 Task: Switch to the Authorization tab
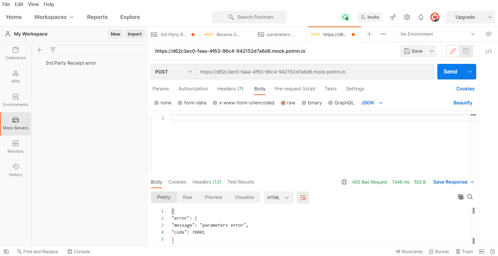click(x=193, y=89)
